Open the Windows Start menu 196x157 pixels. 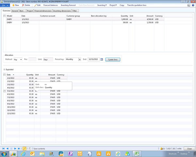pos(4,154)
